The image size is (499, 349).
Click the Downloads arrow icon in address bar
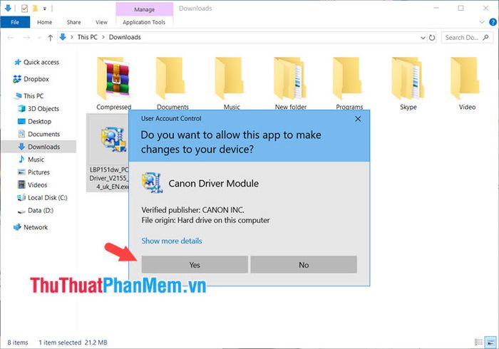click(x=63, y=37)
